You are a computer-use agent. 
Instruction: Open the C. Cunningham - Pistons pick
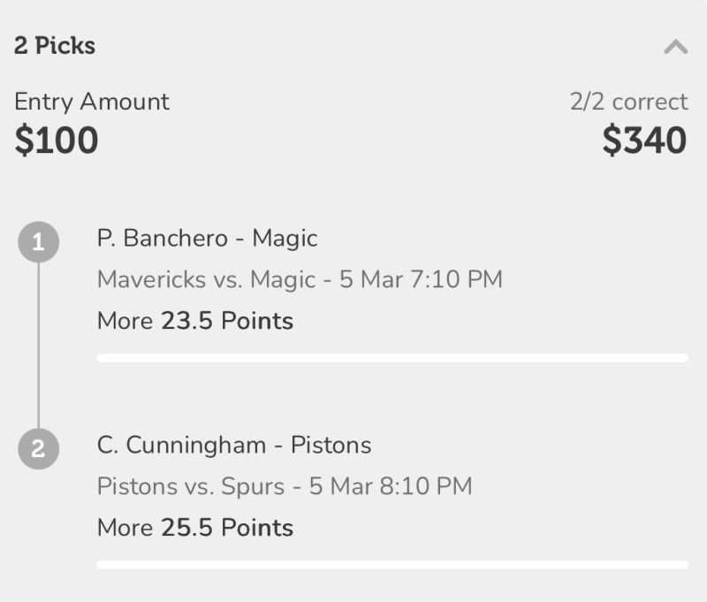234,445
